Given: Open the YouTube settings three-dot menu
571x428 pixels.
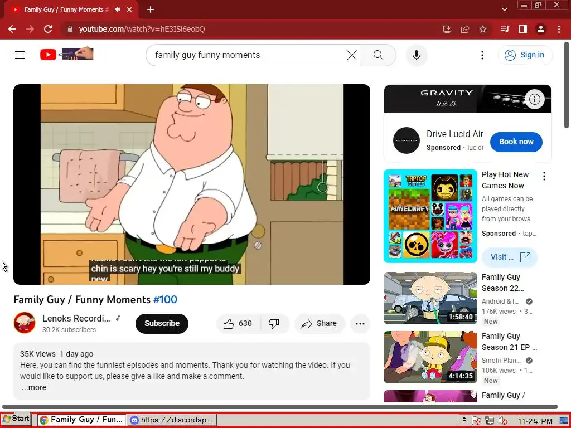Looking at the screenshot, I should click(x=482, y=55).
